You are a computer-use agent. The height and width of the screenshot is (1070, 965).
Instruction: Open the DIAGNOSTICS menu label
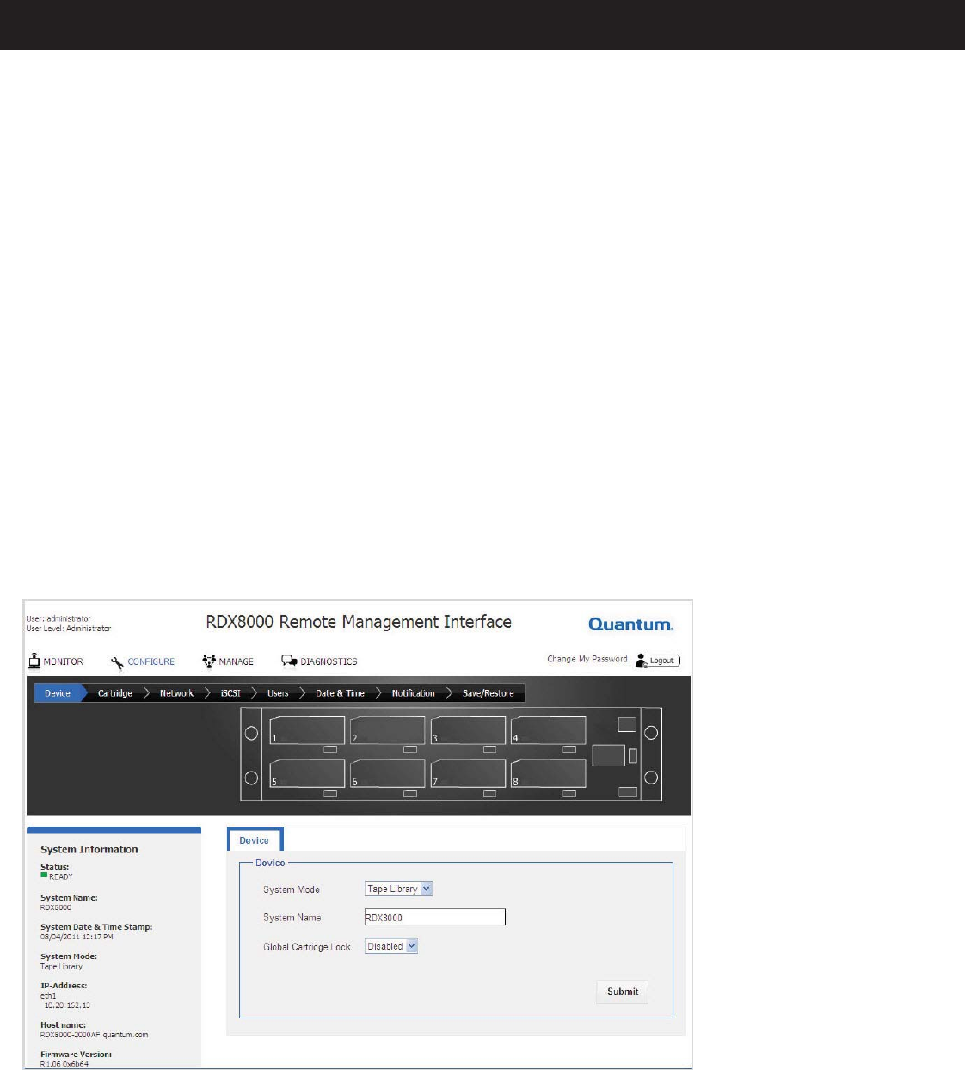click(329, 662)
